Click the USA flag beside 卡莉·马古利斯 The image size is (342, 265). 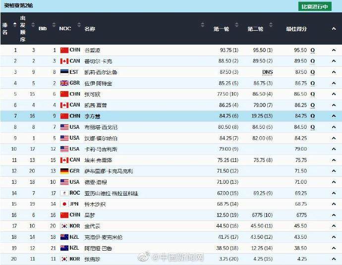(x=64, y=149)
